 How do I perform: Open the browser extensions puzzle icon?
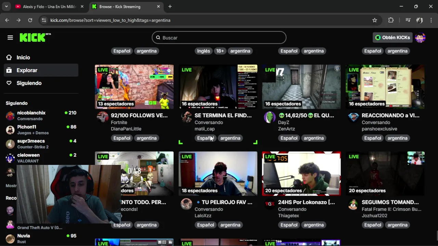[391, 20]
